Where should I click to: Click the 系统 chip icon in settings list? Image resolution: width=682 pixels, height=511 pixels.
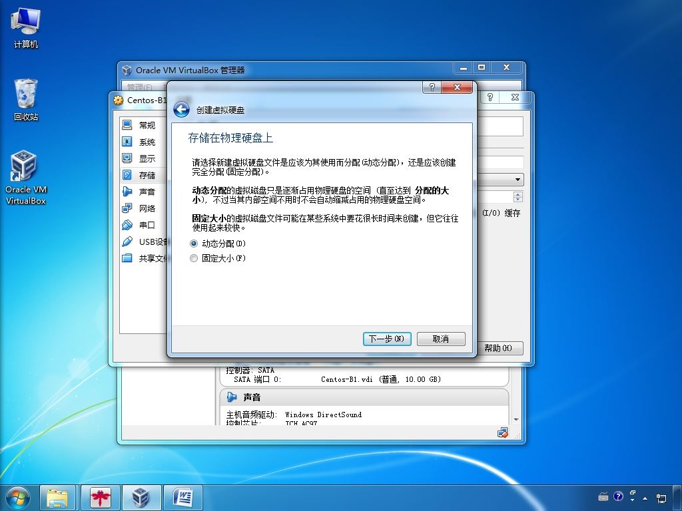pyautogui.click(x=127, y=142)
